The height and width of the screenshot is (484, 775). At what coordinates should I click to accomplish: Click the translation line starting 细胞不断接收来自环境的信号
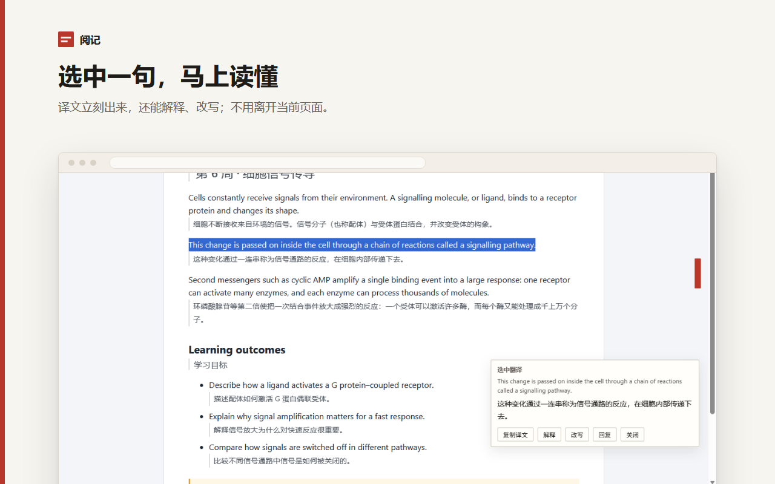[344, 224]
